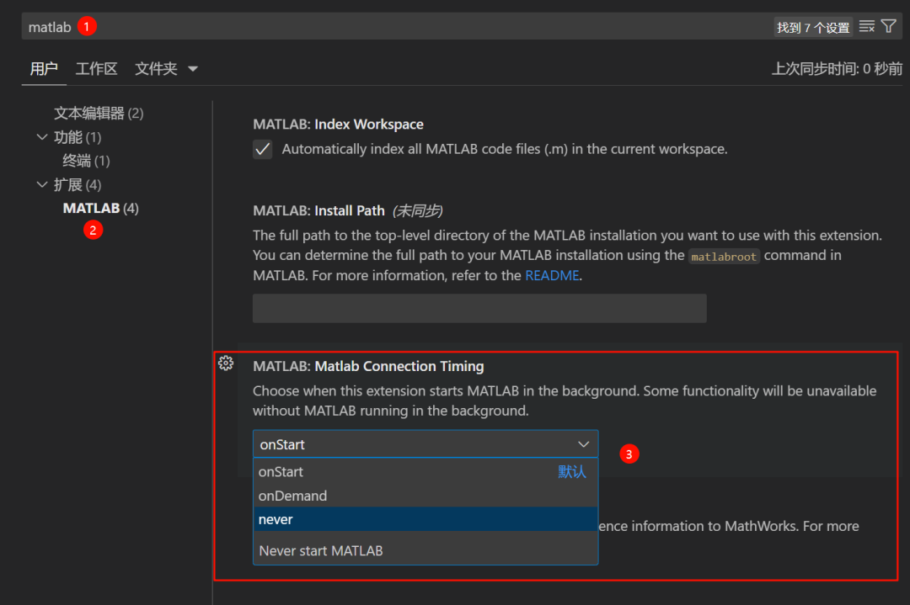Open gear menu for Matlab Connection Timing
This screenshot has height=605, width=910.
pos(226,364)
